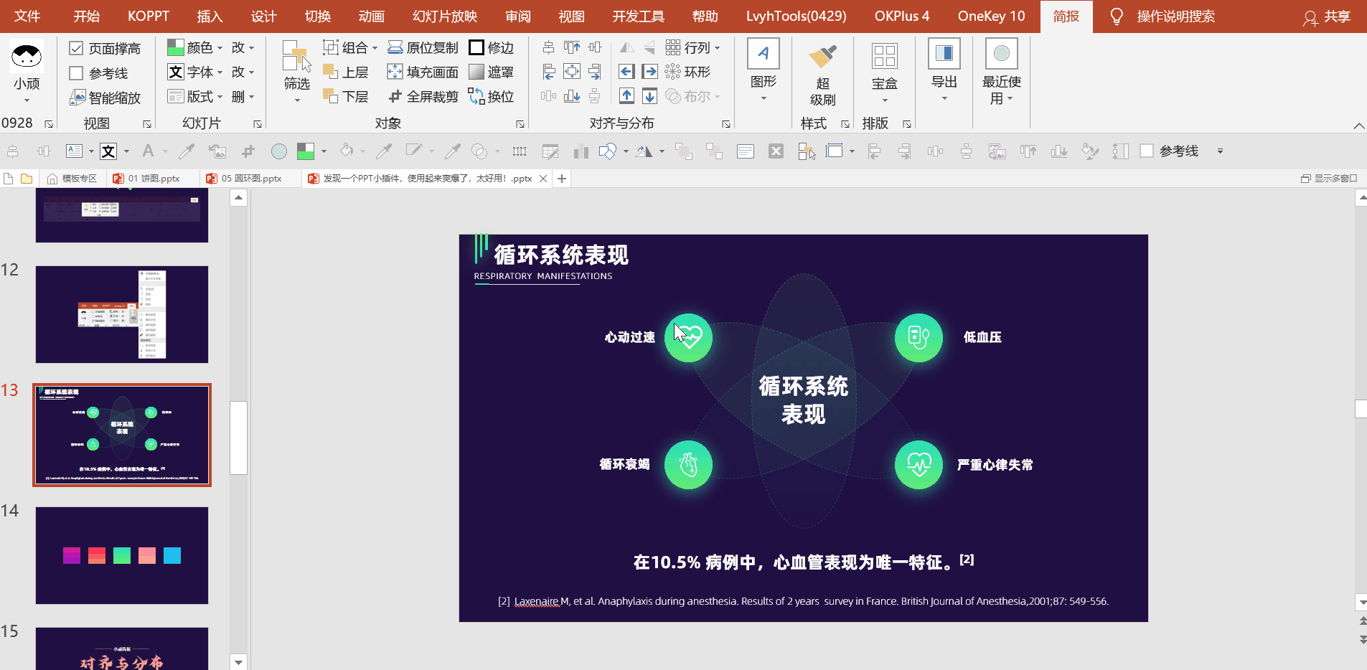Viewport: 1367px width, 670px height.
Task: Apply the 遮罩 mask tool
Action: 476,72
